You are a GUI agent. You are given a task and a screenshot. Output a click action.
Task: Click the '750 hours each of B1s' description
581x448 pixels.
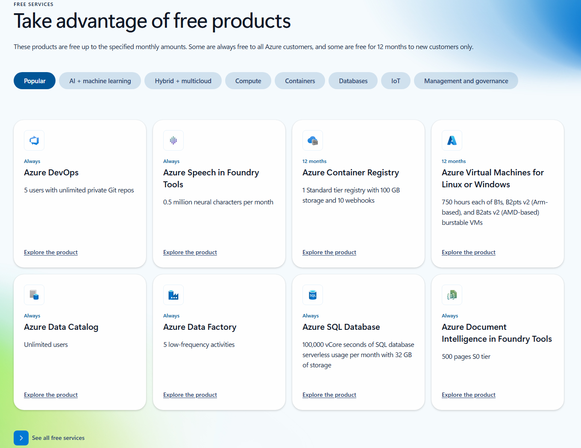point(495,212)
